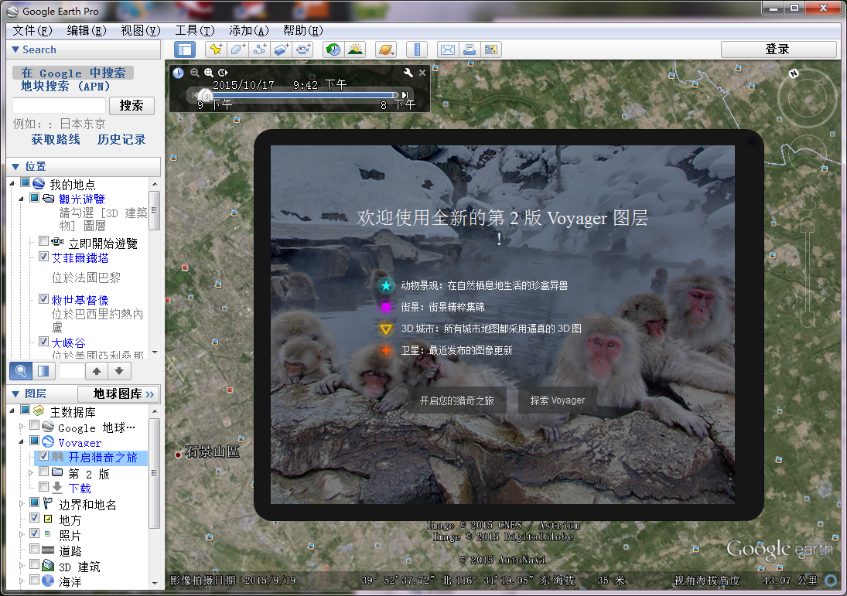847x596 pixels.
Task: Move selected place down arrow
Action: pos(119,371)
